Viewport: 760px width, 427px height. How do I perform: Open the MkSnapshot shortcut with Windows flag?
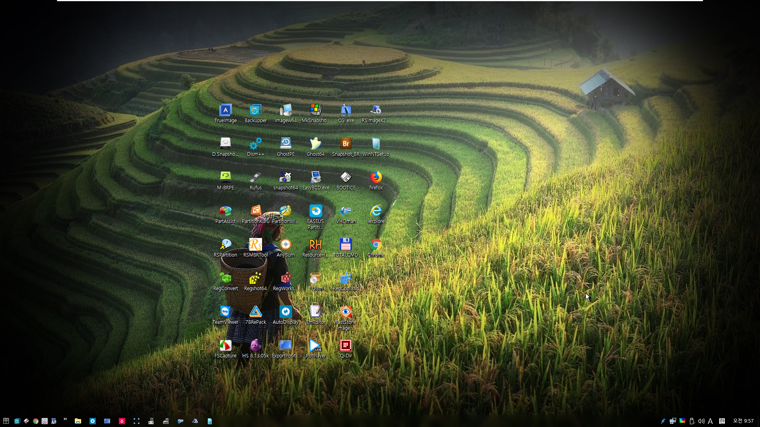(315, 113)
